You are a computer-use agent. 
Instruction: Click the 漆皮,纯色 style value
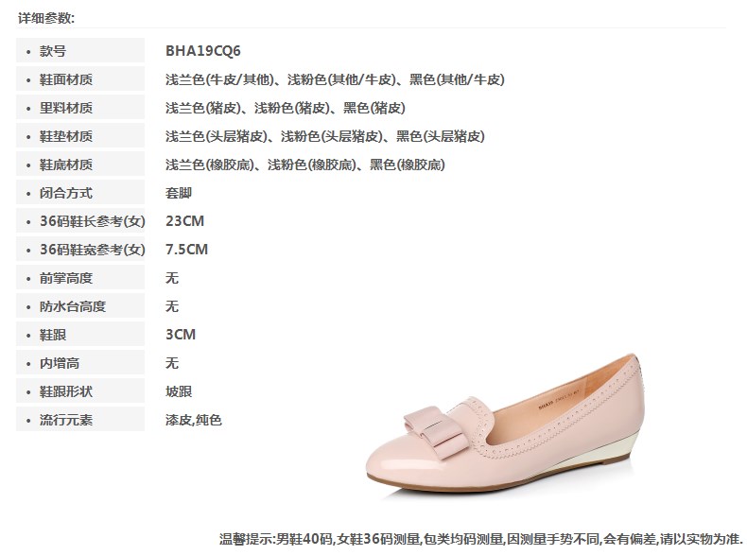click(x=194, y=420)
